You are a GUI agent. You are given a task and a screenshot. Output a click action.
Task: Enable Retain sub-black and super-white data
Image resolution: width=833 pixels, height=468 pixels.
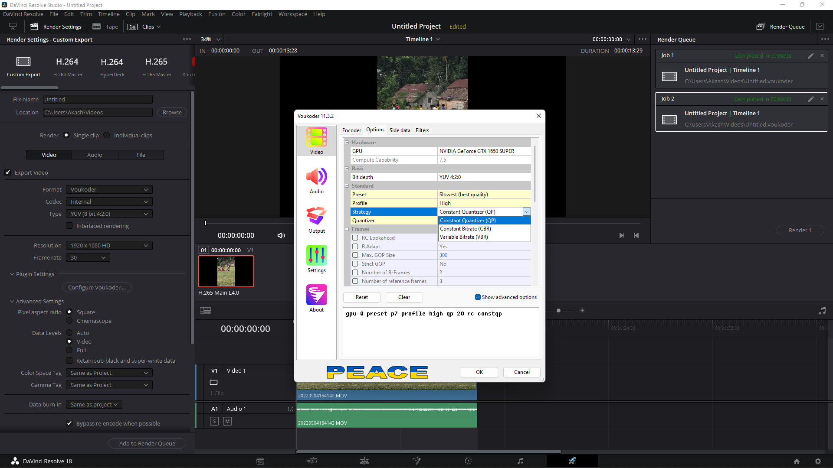(69, 361)
